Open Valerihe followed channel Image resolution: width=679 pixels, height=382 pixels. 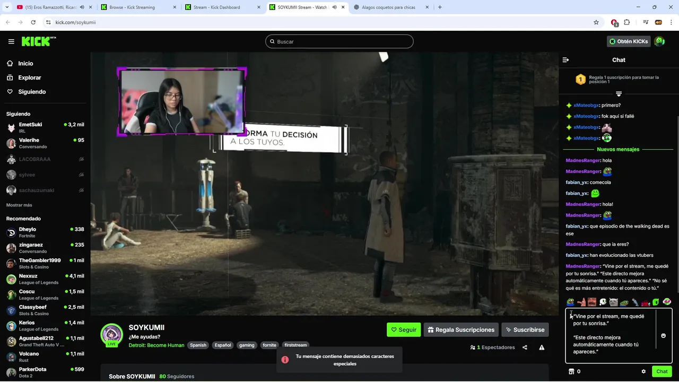(x=45, y=143)
